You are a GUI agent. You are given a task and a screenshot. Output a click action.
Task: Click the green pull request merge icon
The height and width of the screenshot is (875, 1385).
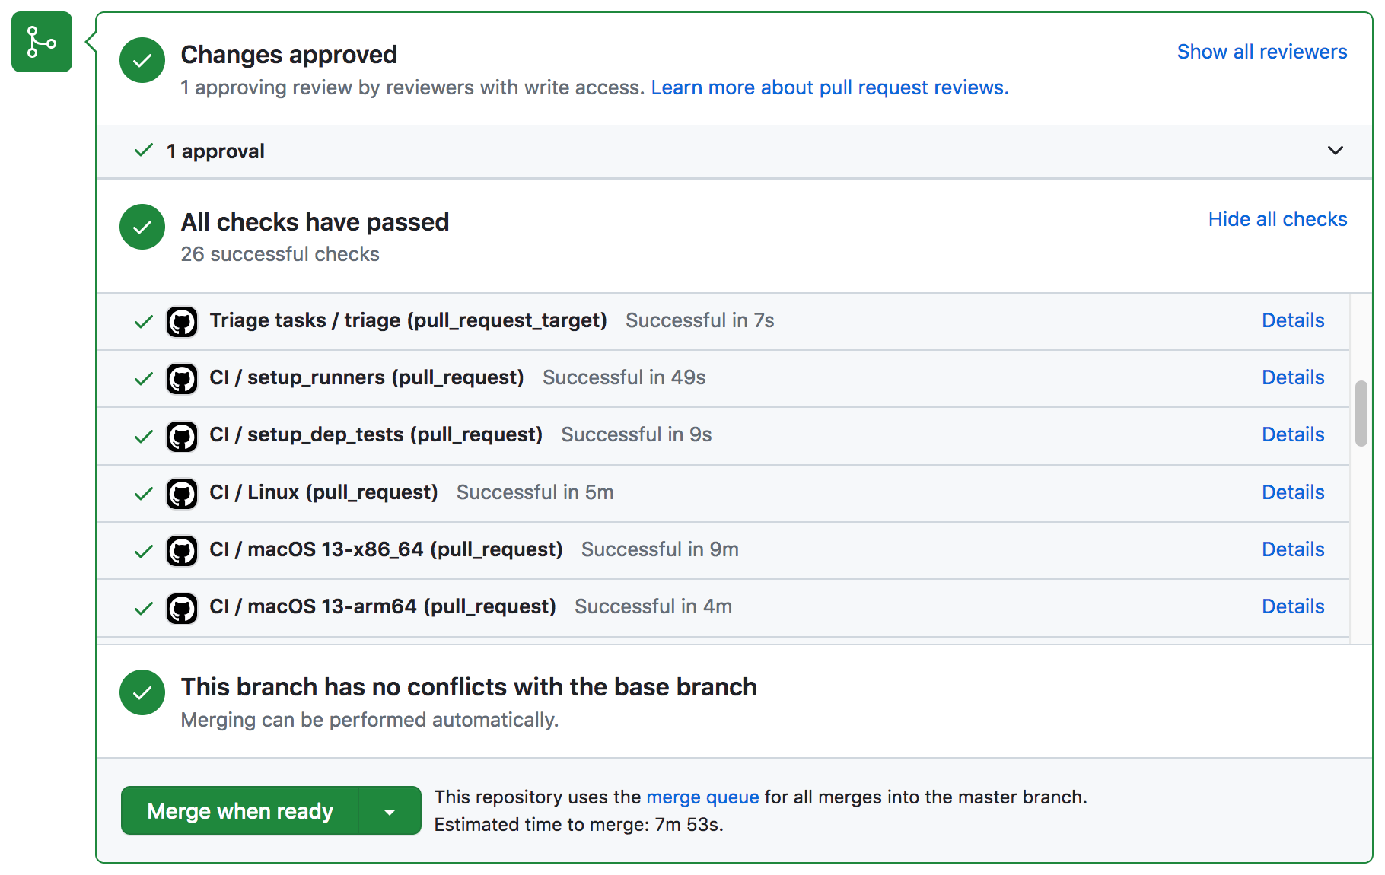[41, 42]
